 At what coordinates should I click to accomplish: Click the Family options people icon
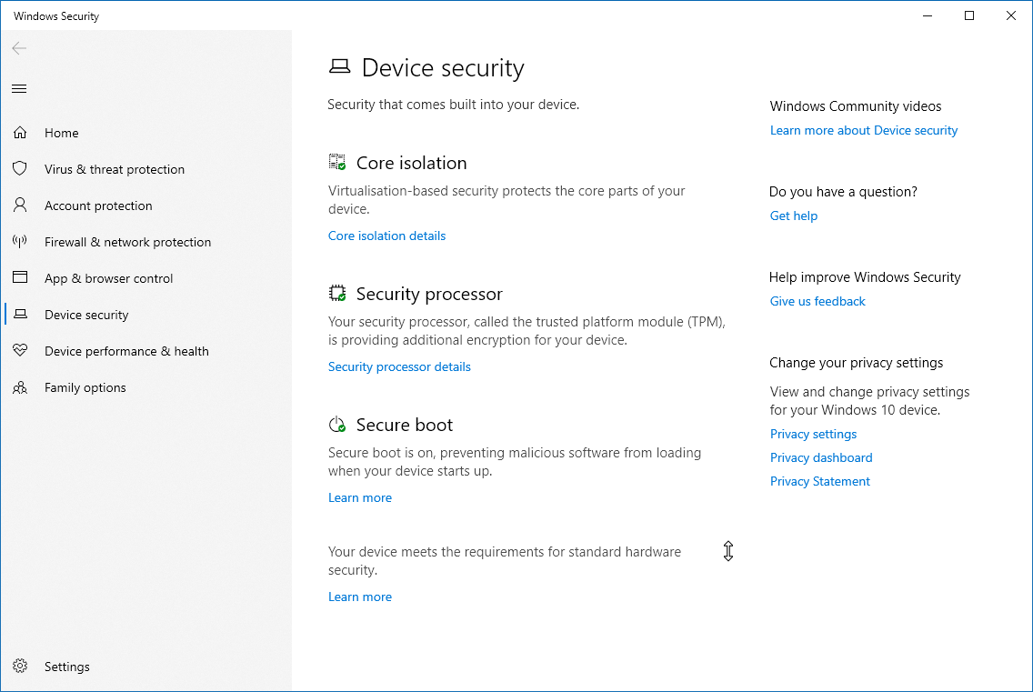coord(20,387)
